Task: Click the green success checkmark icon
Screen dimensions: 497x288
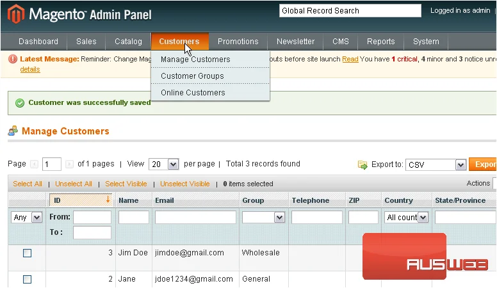Action: (x=20, y=103)
